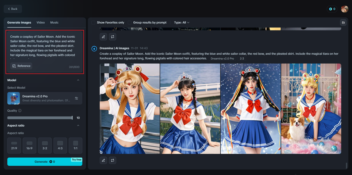Viewport: 352px width, 175px height.
Task: Open model settings sliders icon
Action: (x=76, y=98)
